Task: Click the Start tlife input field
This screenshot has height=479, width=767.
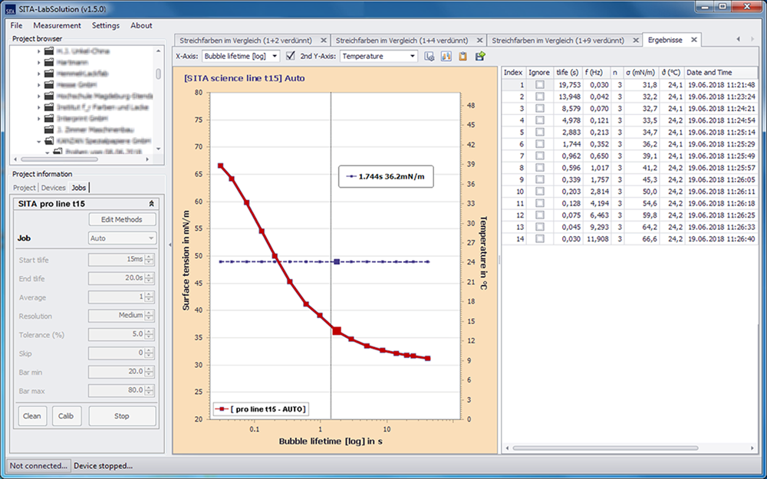Action: pos(116,260)
